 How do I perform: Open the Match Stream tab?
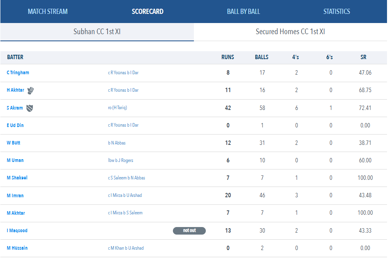click(48, 12)
